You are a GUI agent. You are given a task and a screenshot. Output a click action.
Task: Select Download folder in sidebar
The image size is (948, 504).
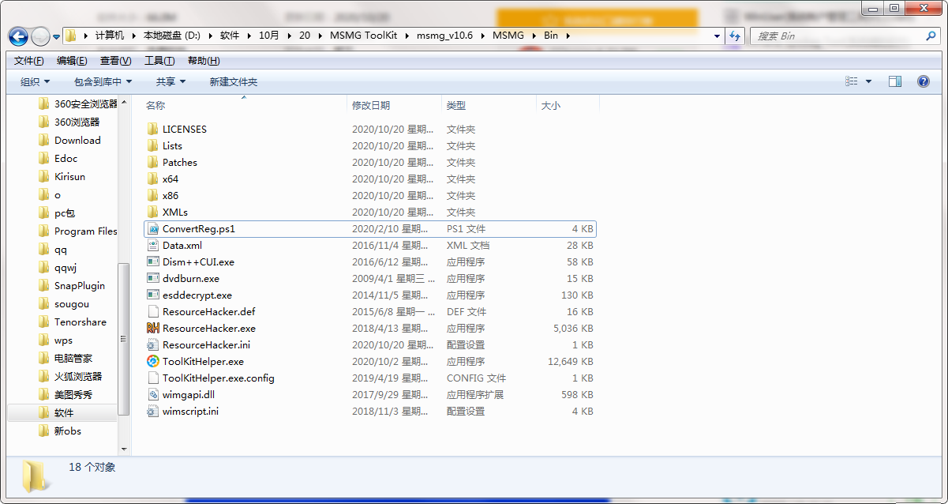[69, 140]
